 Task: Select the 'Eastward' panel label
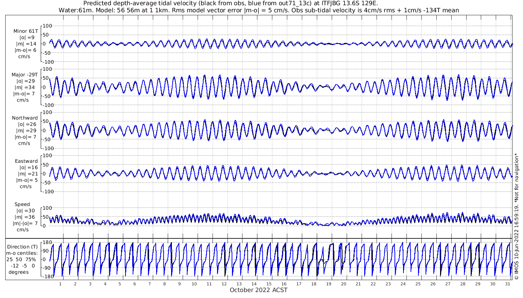pos(26,161)
